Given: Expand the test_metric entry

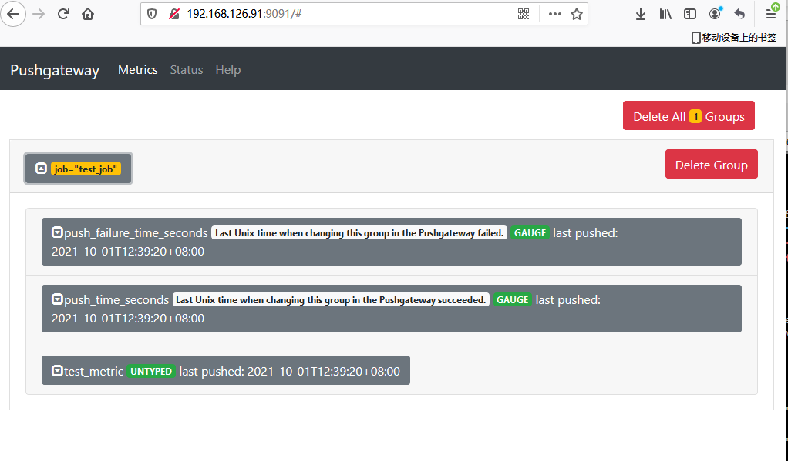Looking at the screenshot, I should click(57, 371).
